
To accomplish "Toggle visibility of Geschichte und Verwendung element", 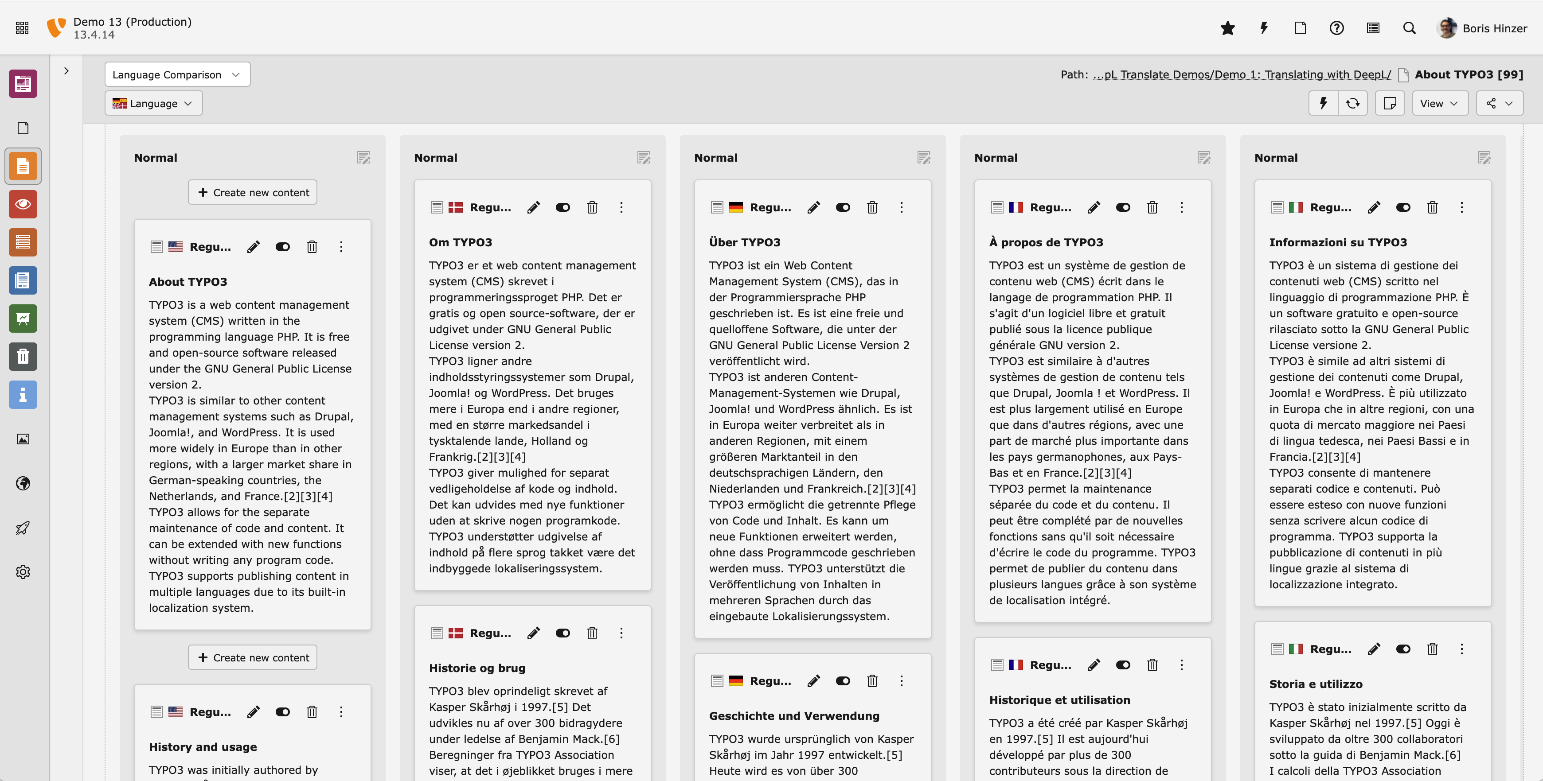I will [844, 680].
